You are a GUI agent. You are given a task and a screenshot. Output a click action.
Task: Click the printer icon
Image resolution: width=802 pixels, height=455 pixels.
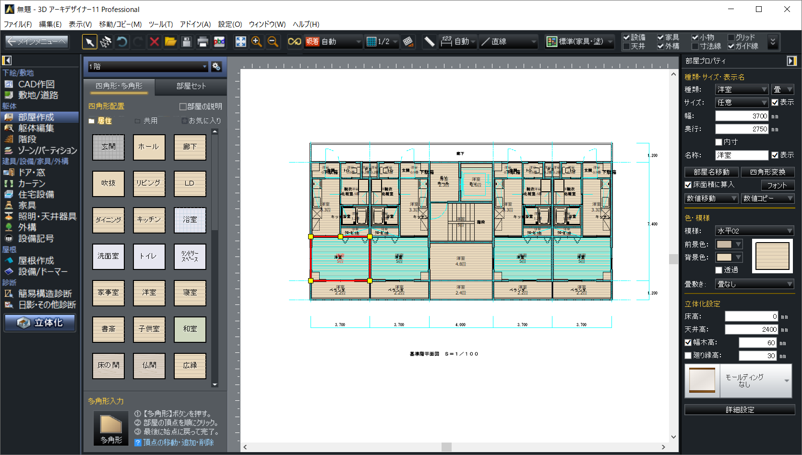click(x=203, y=42)
